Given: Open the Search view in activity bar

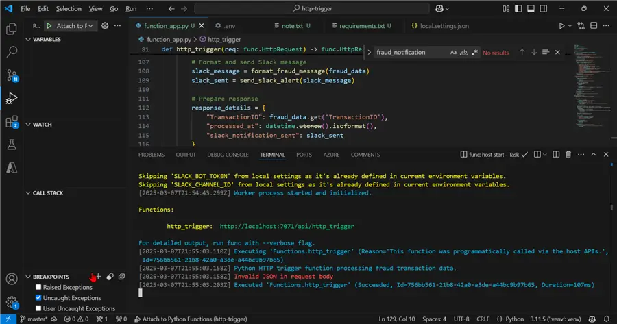Looking at the screenshot, I should pyautogui.click(x=12, y=51).
